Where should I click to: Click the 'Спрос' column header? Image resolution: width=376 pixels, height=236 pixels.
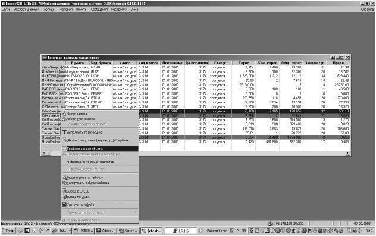[244, 63]
